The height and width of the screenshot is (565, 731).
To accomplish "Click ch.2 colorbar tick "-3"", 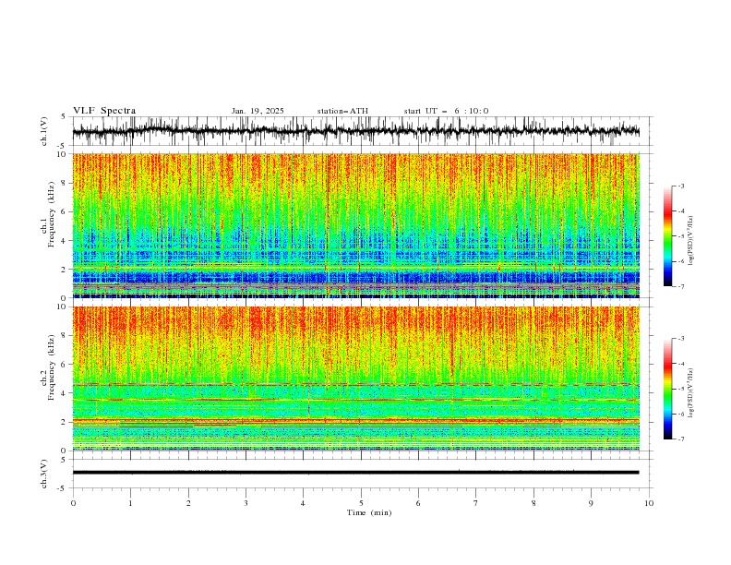I will click(x=680, y=339).
